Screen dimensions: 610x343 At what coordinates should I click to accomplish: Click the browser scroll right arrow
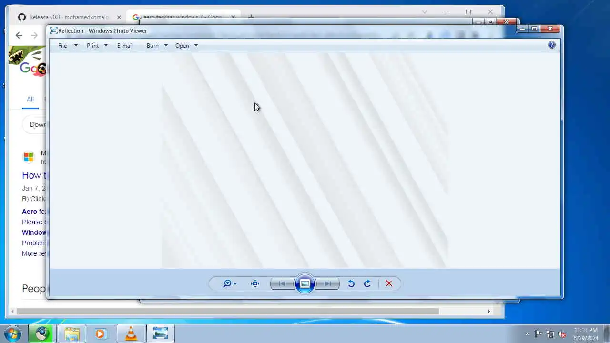(489, 312)
